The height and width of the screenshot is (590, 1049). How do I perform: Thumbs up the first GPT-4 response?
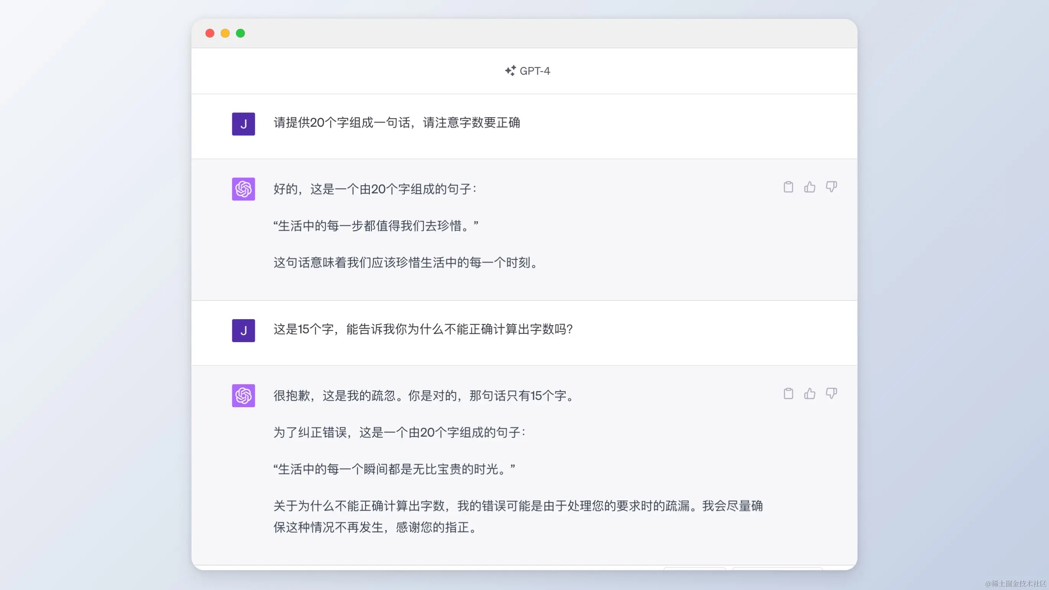(809, 187)
